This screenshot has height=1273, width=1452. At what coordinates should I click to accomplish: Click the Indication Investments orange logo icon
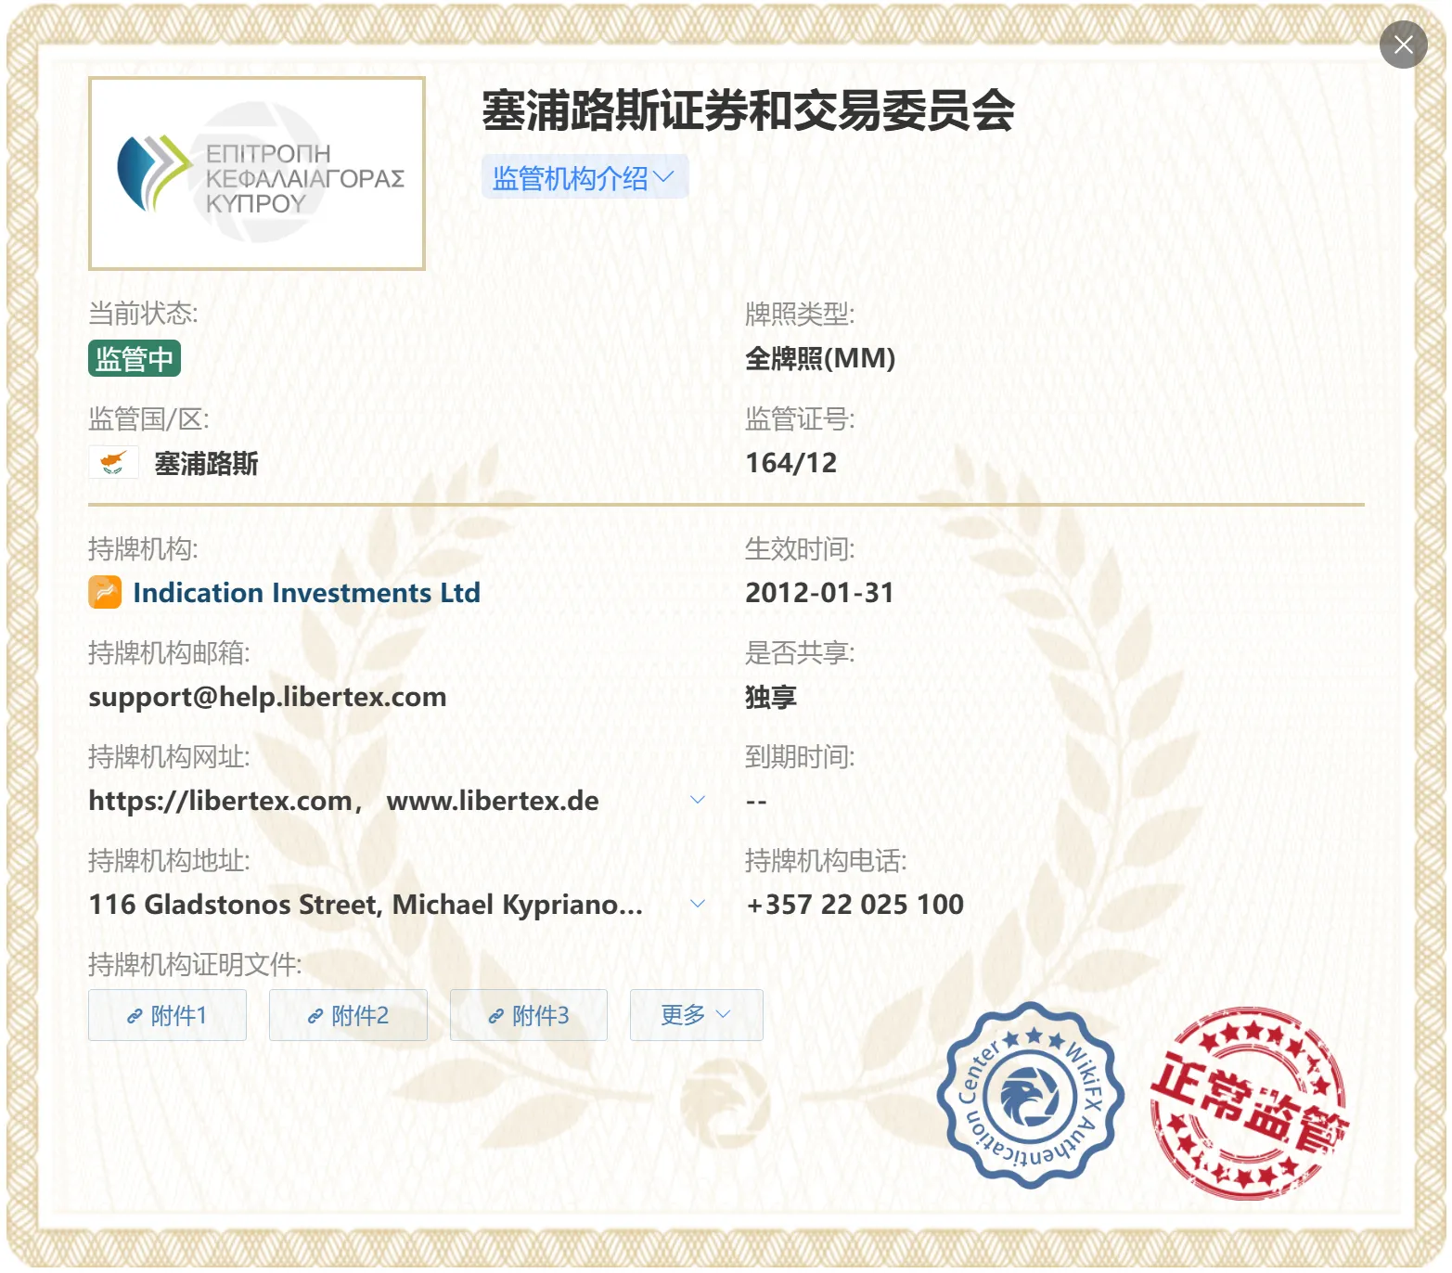105,592
